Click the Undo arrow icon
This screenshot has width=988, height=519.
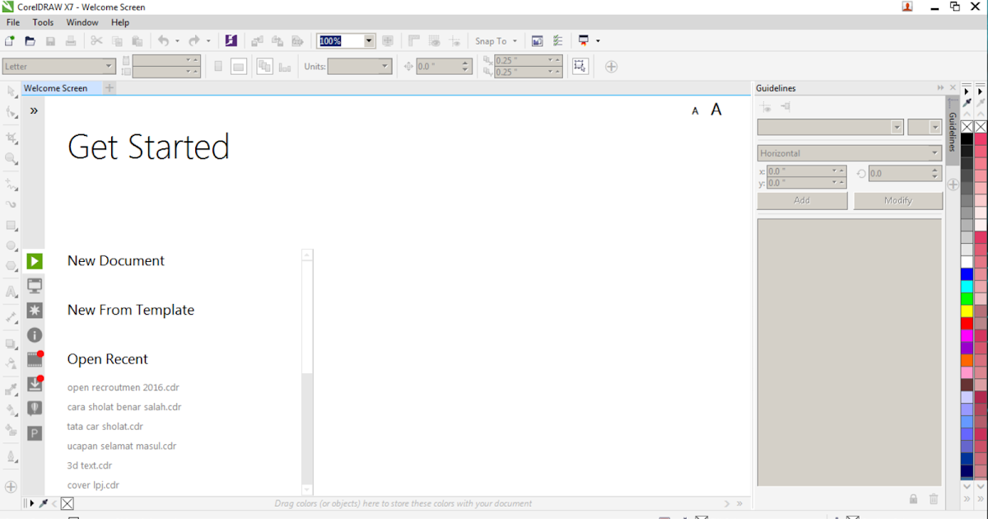tap(163, 40)
